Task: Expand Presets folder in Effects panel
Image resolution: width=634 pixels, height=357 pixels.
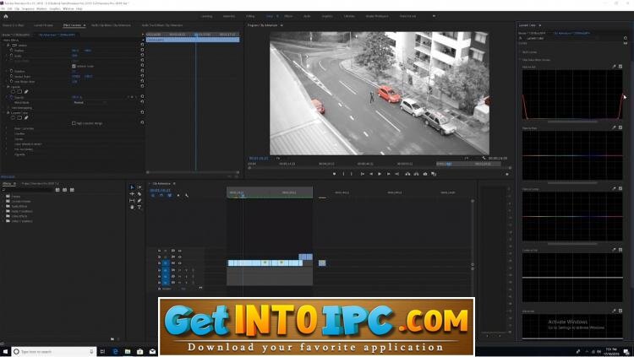Action: point(3,197)
